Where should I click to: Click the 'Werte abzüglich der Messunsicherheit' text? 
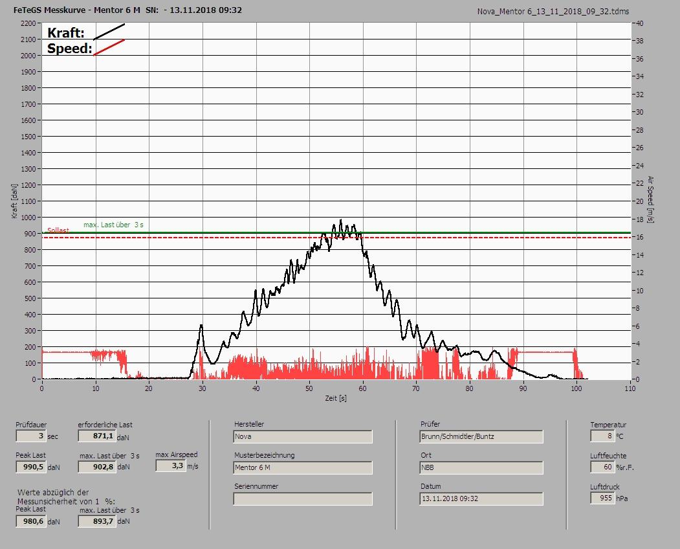coord(66,497)
